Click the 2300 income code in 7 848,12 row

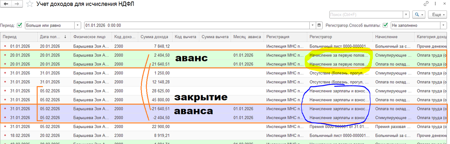coord(125,46)
